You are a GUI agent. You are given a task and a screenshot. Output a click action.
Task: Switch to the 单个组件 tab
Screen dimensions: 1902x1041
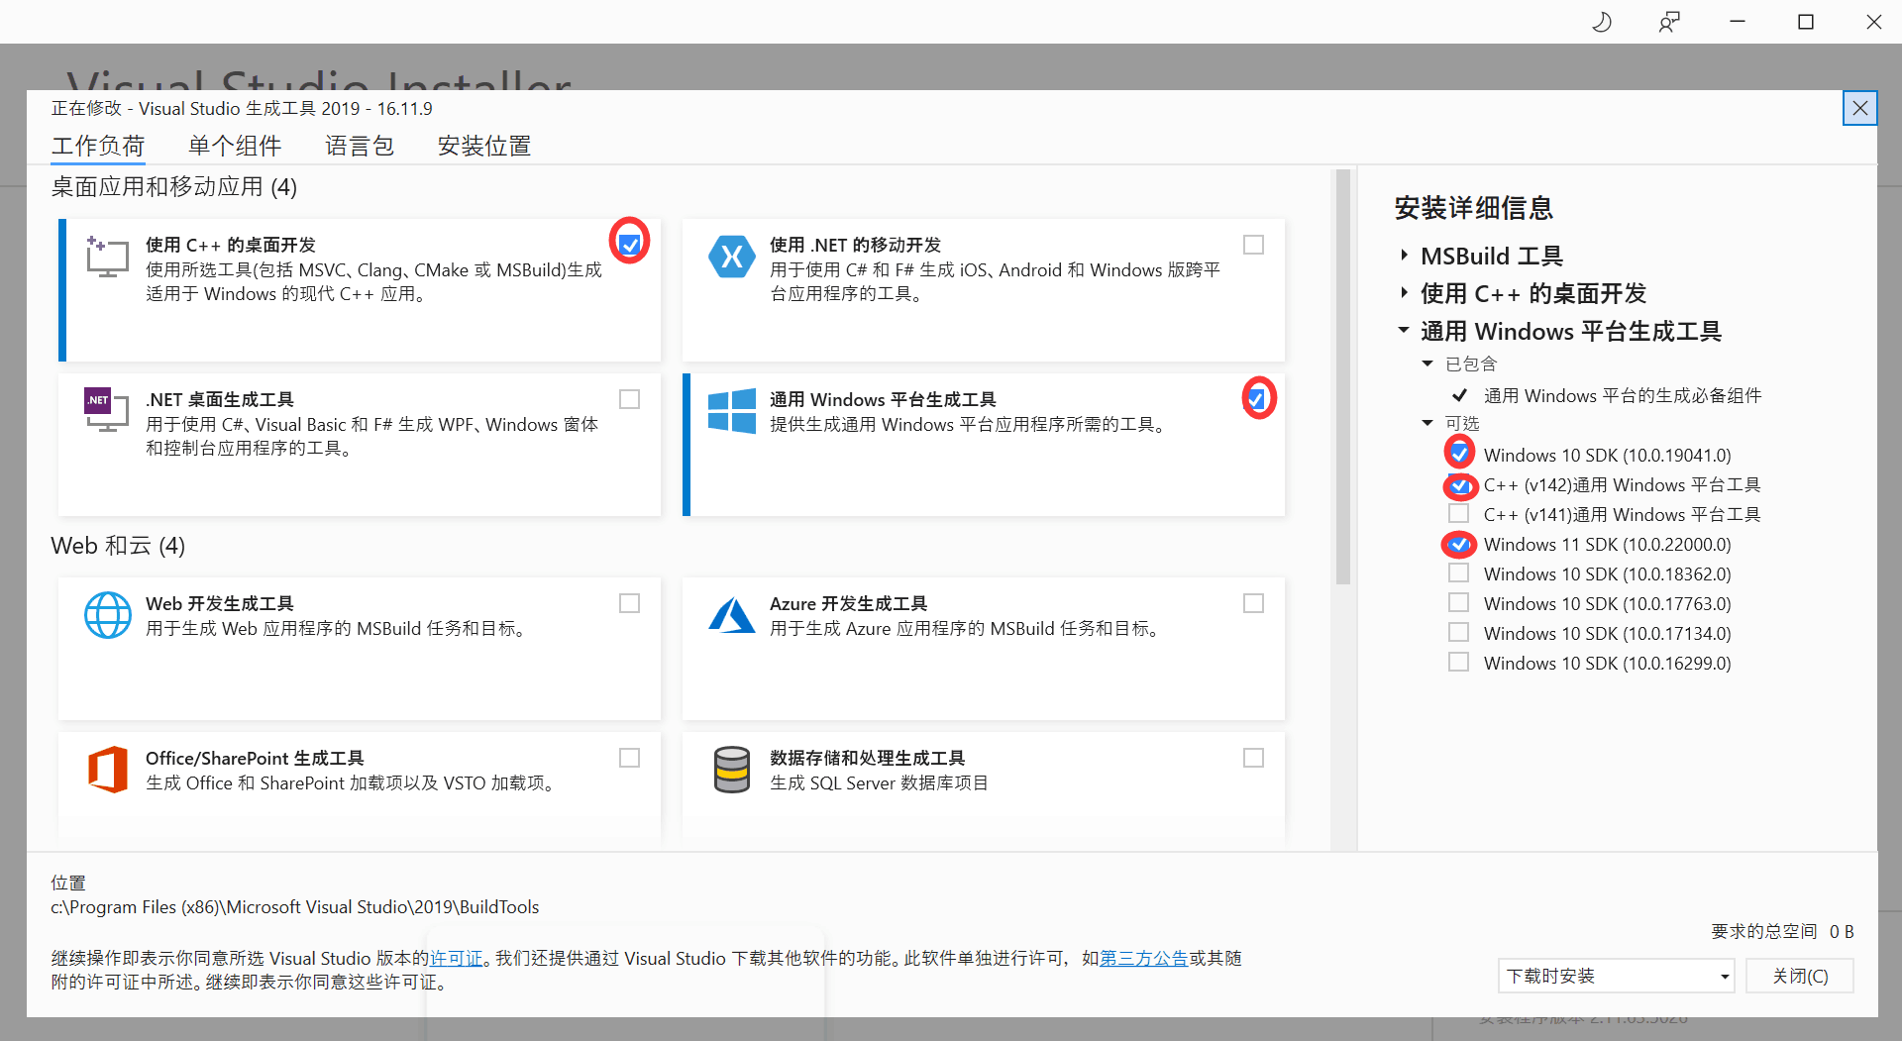click(x=235, y=146)
